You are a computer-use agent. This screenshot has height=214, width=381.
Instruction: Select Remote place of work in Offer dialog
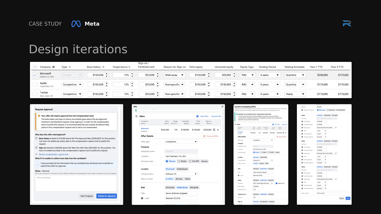[x=179, y=179]
